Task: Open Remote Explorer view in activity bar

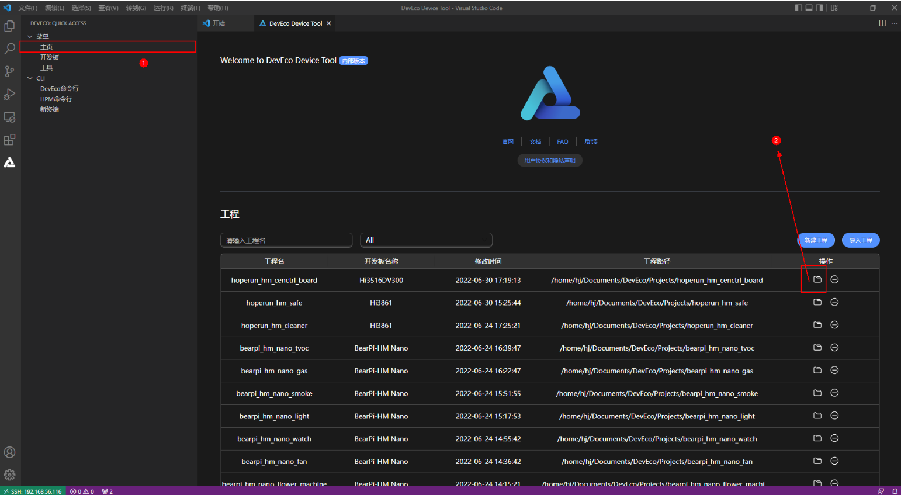Action: [x=9, y=117]
